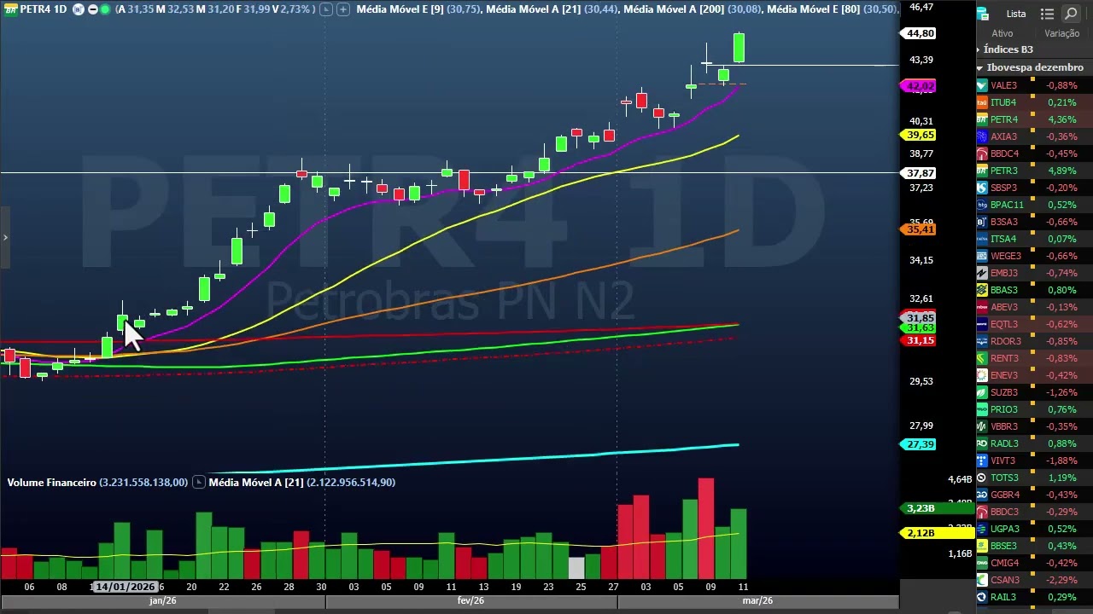1093x614 pixels.
Task: Select TOTS3 ticker in the watchlist
Action: pyautogui.click(x=1004, y=478)
